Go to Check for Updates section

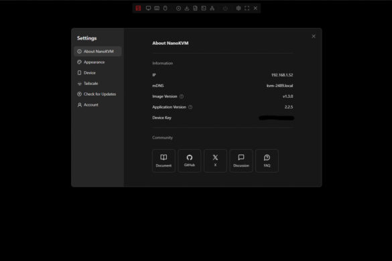98,94
